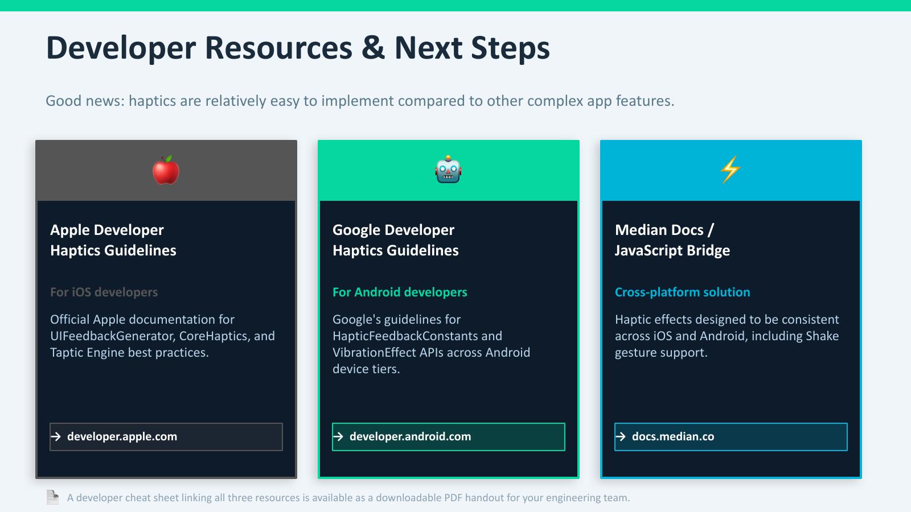The image size is (911, 512).
Task: Click the Google's guidelines description paragraph
Action: (x=431, y=344)
